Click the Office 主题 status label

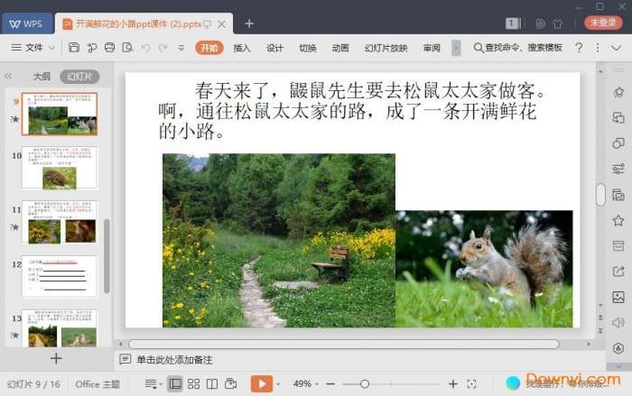click(x=98, y=384)
